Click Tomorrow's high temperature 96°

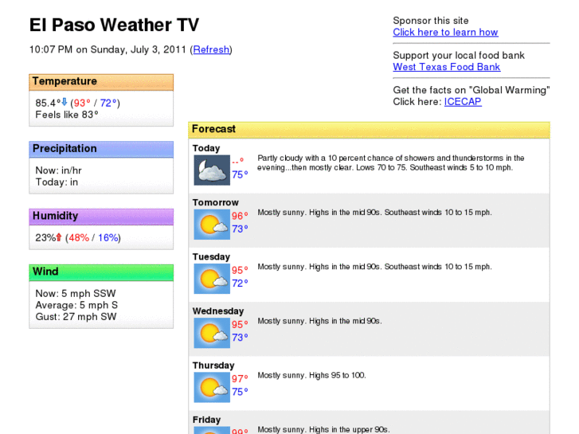pos(240,216)
